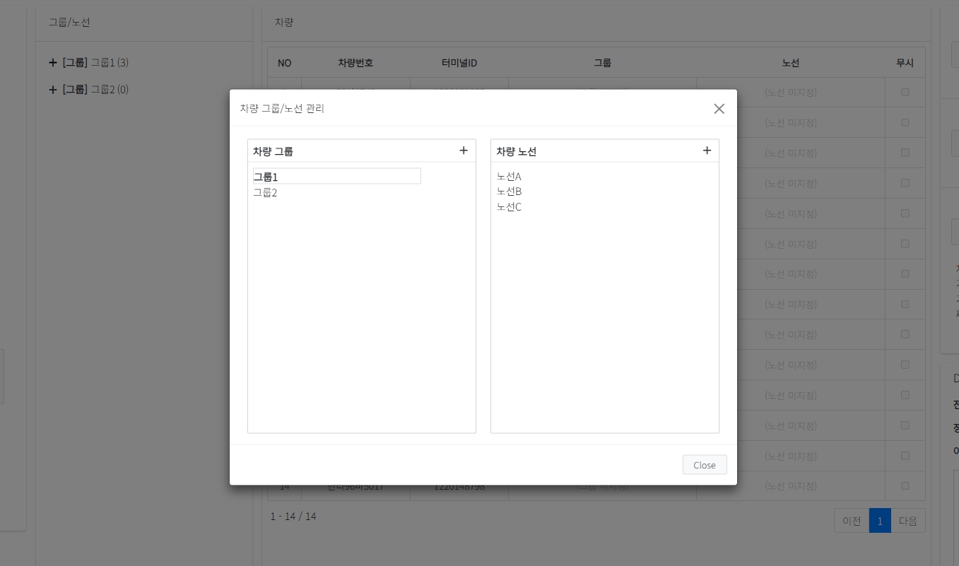Screen dimensions: 959x566
Task: Go to next page with 다음
Action: tap(907, 521)
